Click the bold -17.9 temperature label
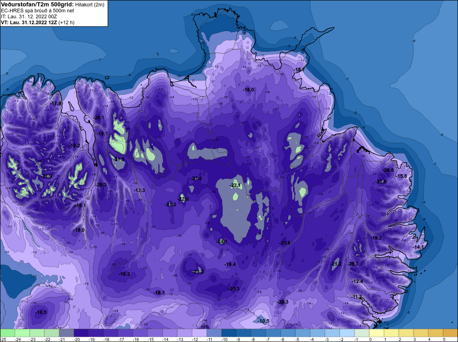Image resolution: width=458 pixels, height=342 pixels. tap(56, 103)
